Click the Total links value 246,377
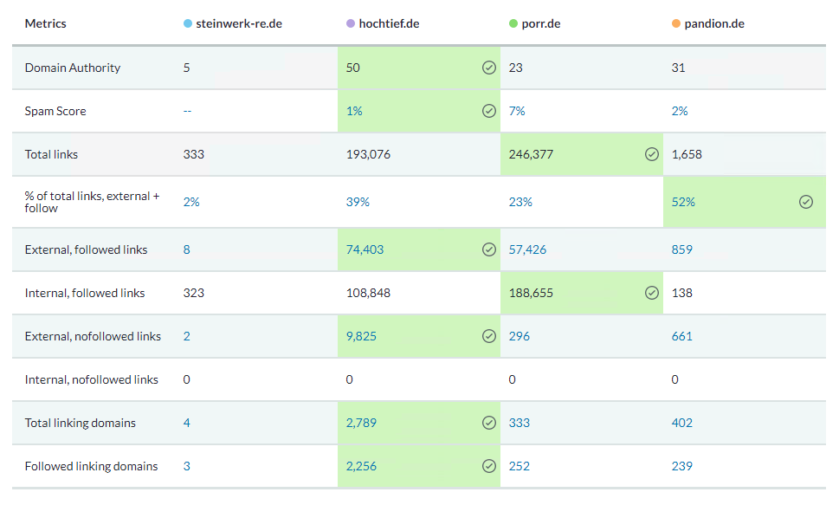Image resolution: width=839 pixels, height=505 pixels. pyautogui.click(x=532, y=154)
